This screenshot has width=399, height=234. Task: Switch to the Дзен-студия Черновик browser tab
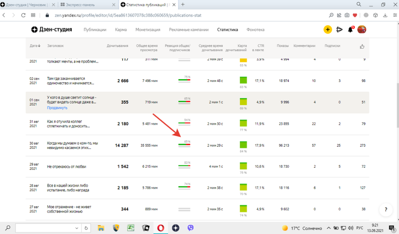pos(28,5)
